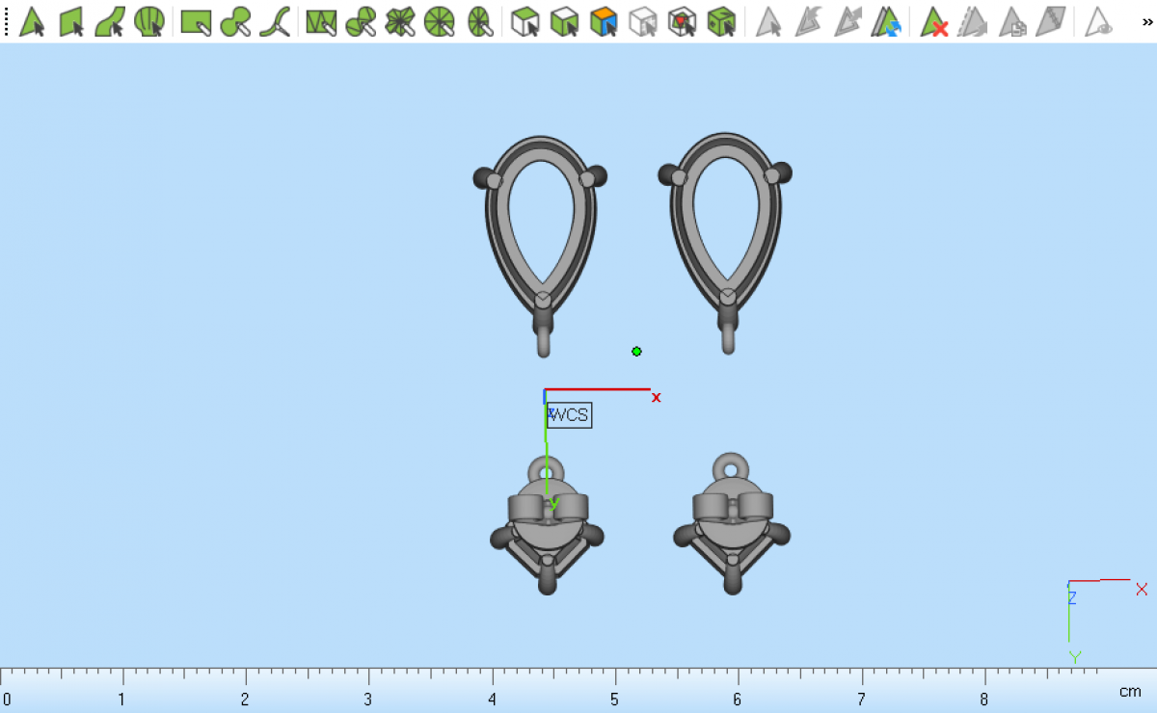Activate the rectangle brush selection tool
Viewport: 1157px width, 713px height.
coord(196,21)
